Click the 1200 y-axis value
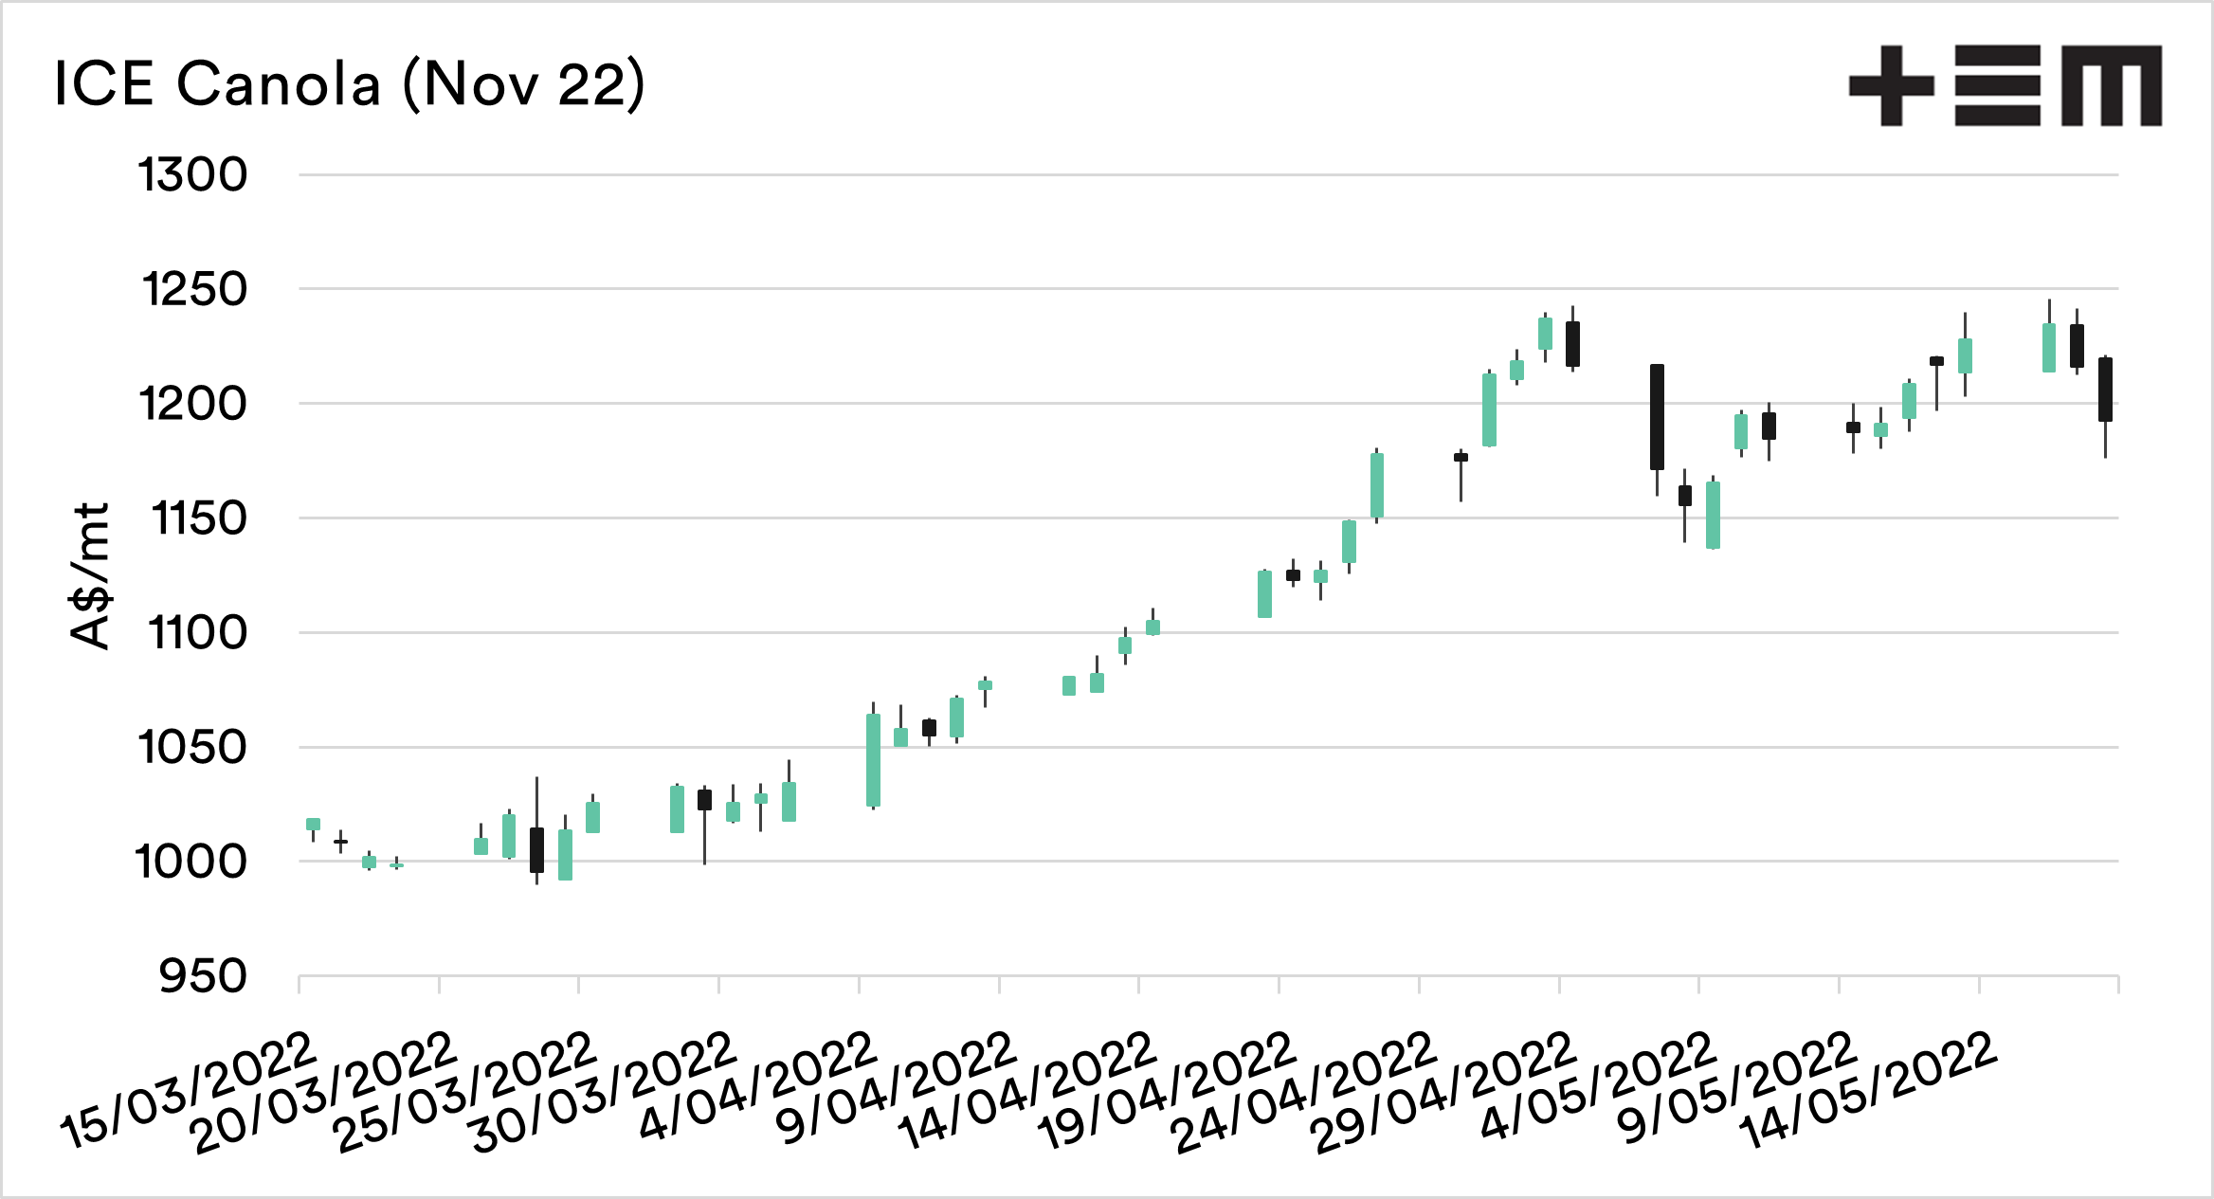2214x1199 pixels. (x=192, y=405)
